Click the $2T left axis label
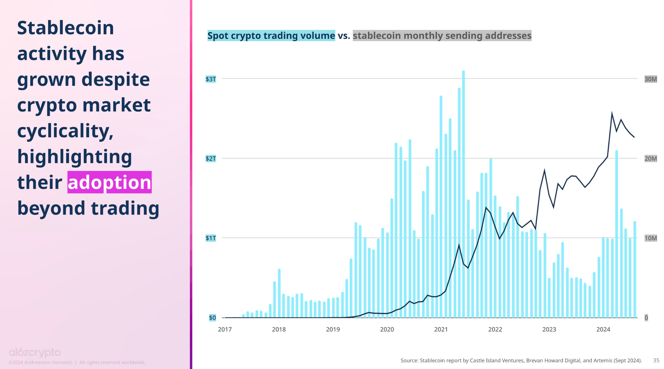Screen dimensions: 664x369 210,158
